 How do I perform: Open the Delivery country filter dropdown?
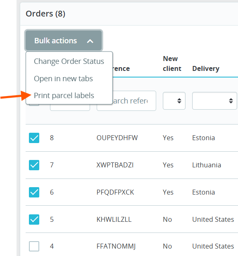(x=214, y=101)
